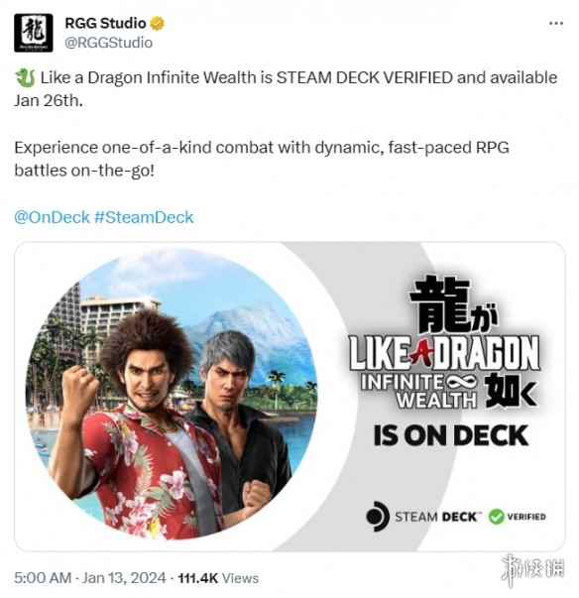
Task: Open the three-dot more options menu
Action: pyautogui.click(x=556, y=24)
